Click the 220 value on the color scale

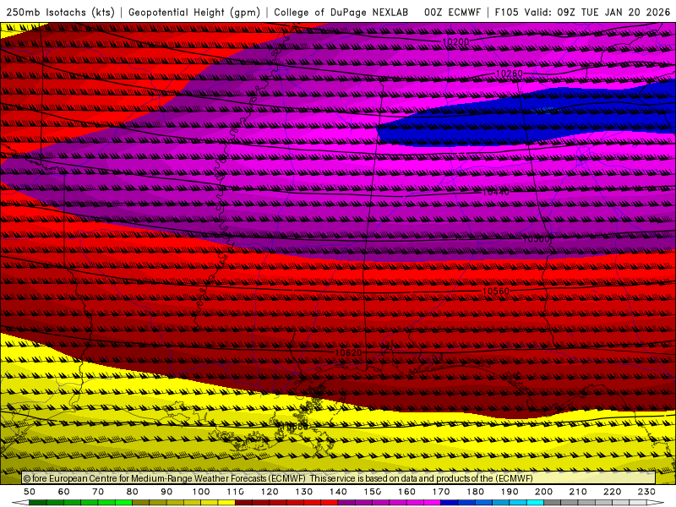point(612,492)
